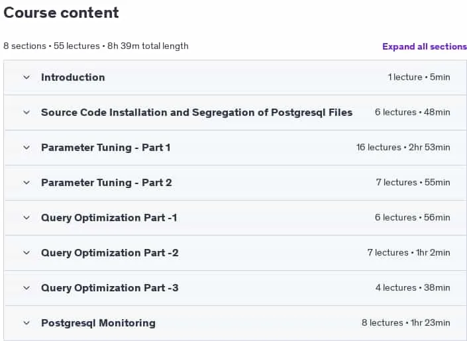Open Parameter Tuning - Part 2 title

click(x=107, y=183)
